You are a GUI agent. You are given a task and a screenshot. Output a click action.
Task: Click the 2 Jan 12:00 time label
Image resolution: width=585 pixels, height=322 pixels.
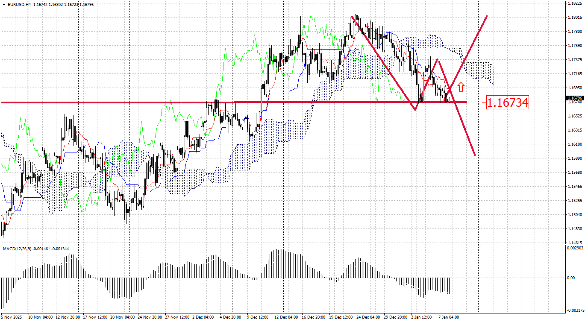422,317
